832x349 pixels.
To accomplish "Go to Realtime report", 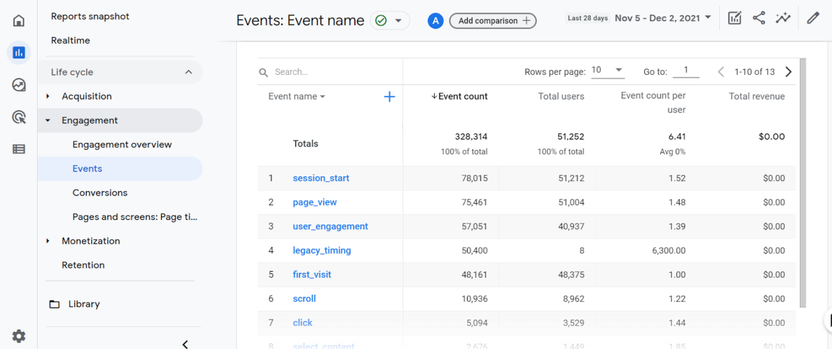I will click(x=70, y=40).
